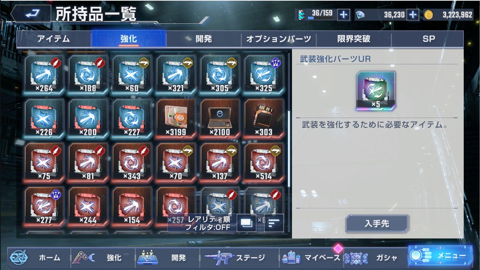Screen dimensions: 480x270
Task: Switch to the アイテム tab
Action: 54,39
